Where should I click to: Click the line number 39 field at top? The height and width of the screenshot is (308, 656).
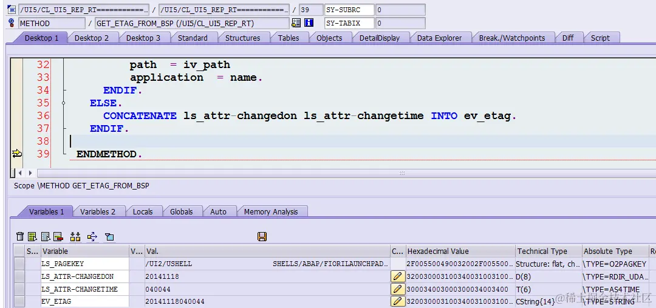(x=310, y=10)
